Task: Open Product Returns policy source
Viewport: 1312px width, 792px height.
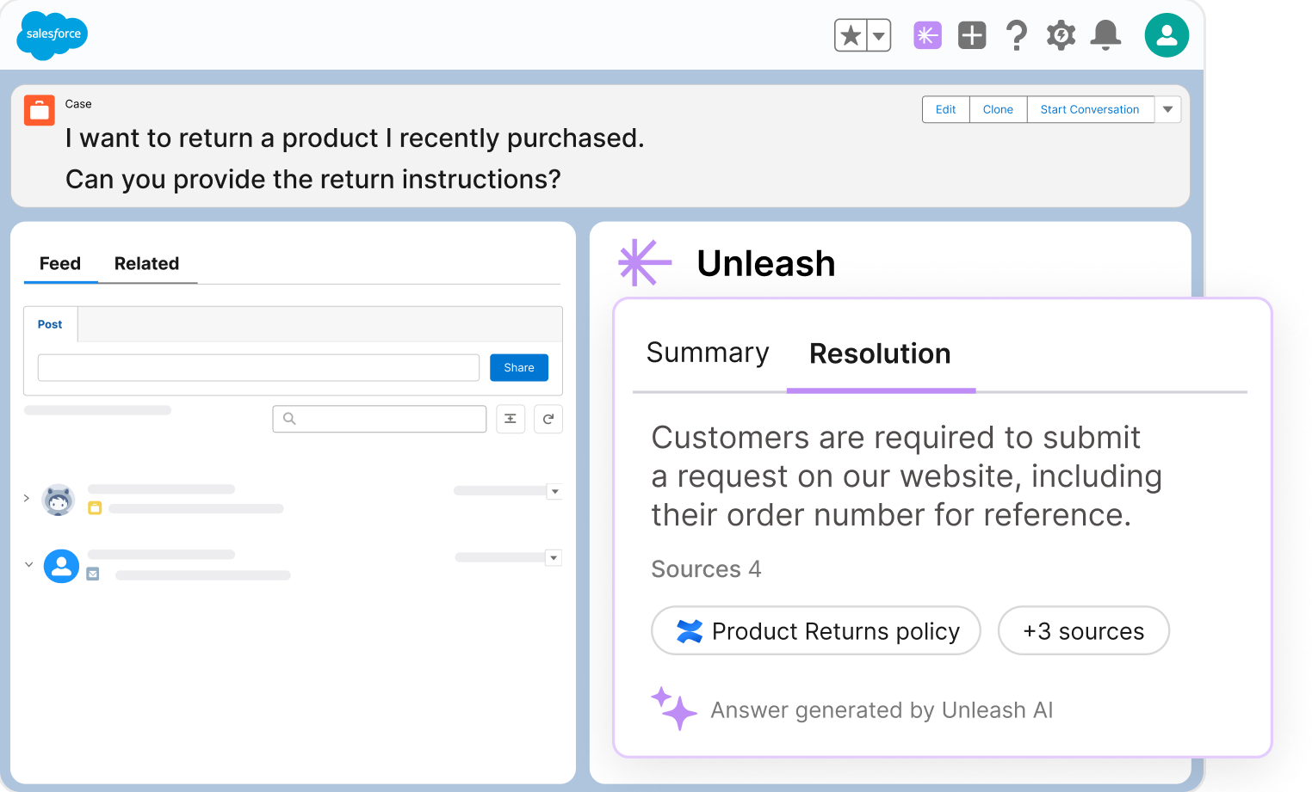Action: [x=816, y=630]
